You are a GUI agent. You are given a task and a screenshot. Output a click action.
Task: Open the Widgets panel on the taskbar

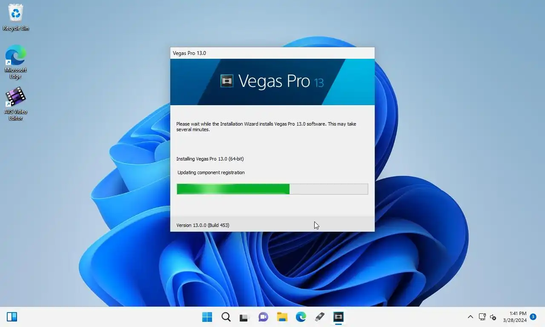coord(12,317)
